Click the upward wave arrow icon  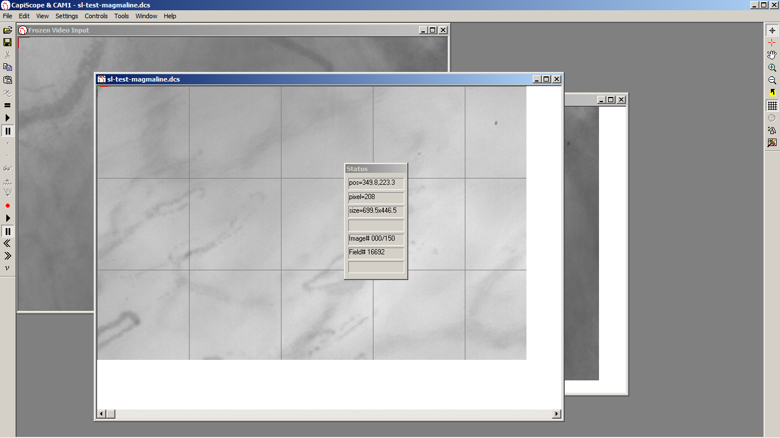coord(7,181)
